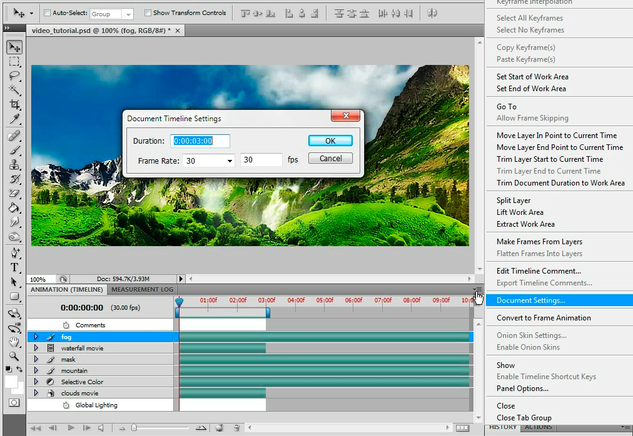Select the Healing Brush tool
The height and width of the screenshot is (436, 633).
click(14, 136)
